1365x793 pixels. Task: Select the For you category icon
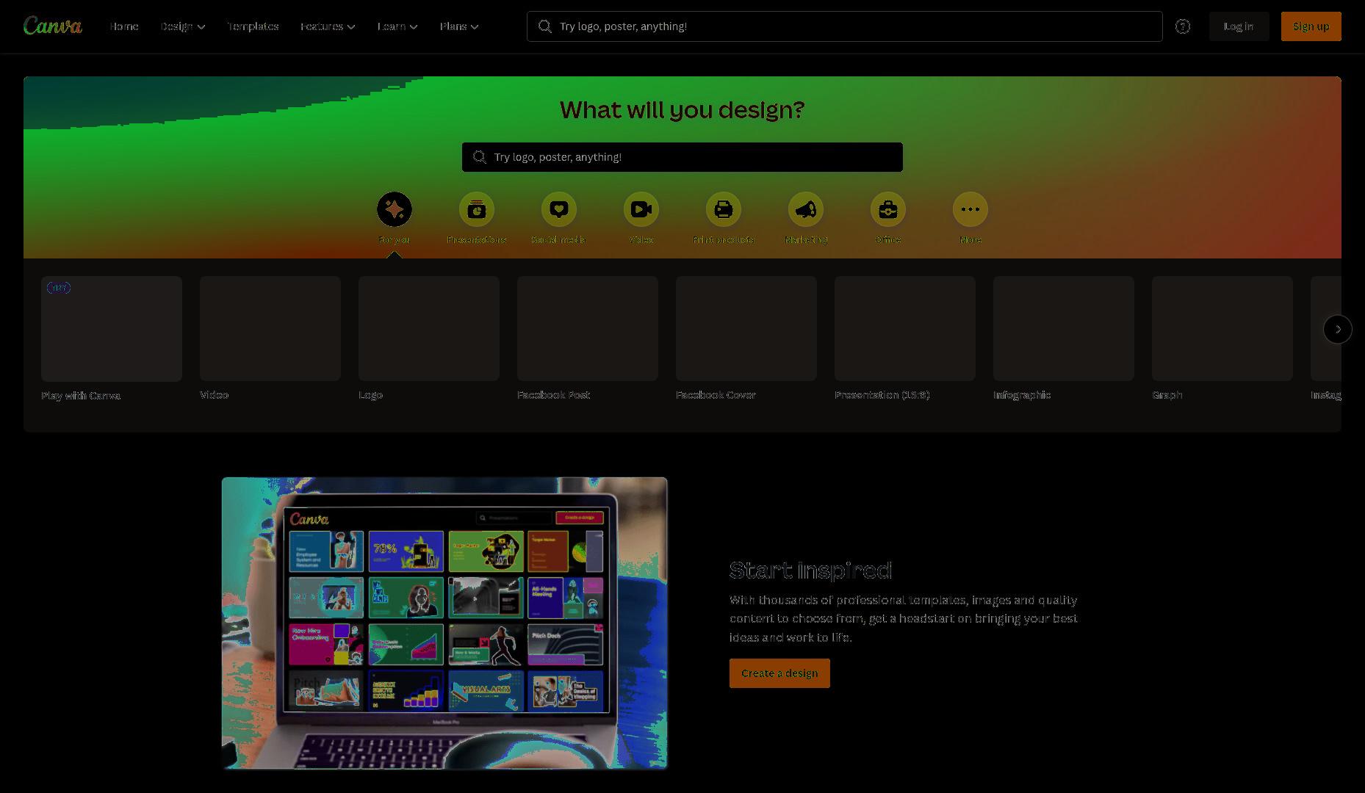pos(395,209)
